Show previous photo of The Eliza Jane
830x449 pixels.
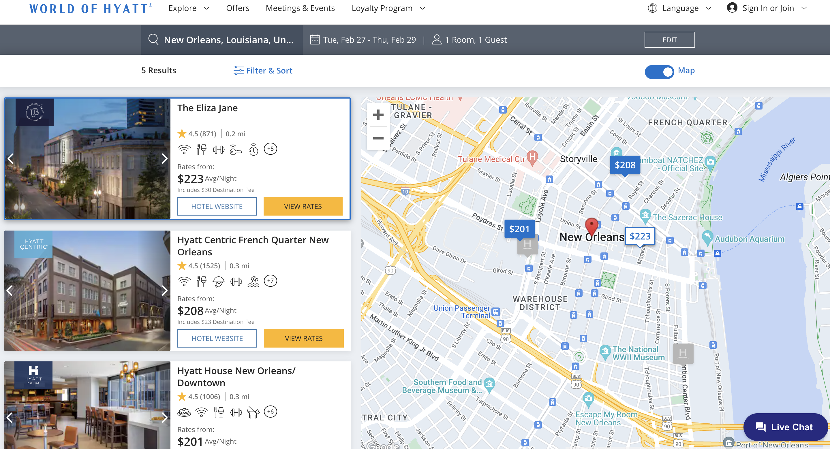click(x=11, y=158)
